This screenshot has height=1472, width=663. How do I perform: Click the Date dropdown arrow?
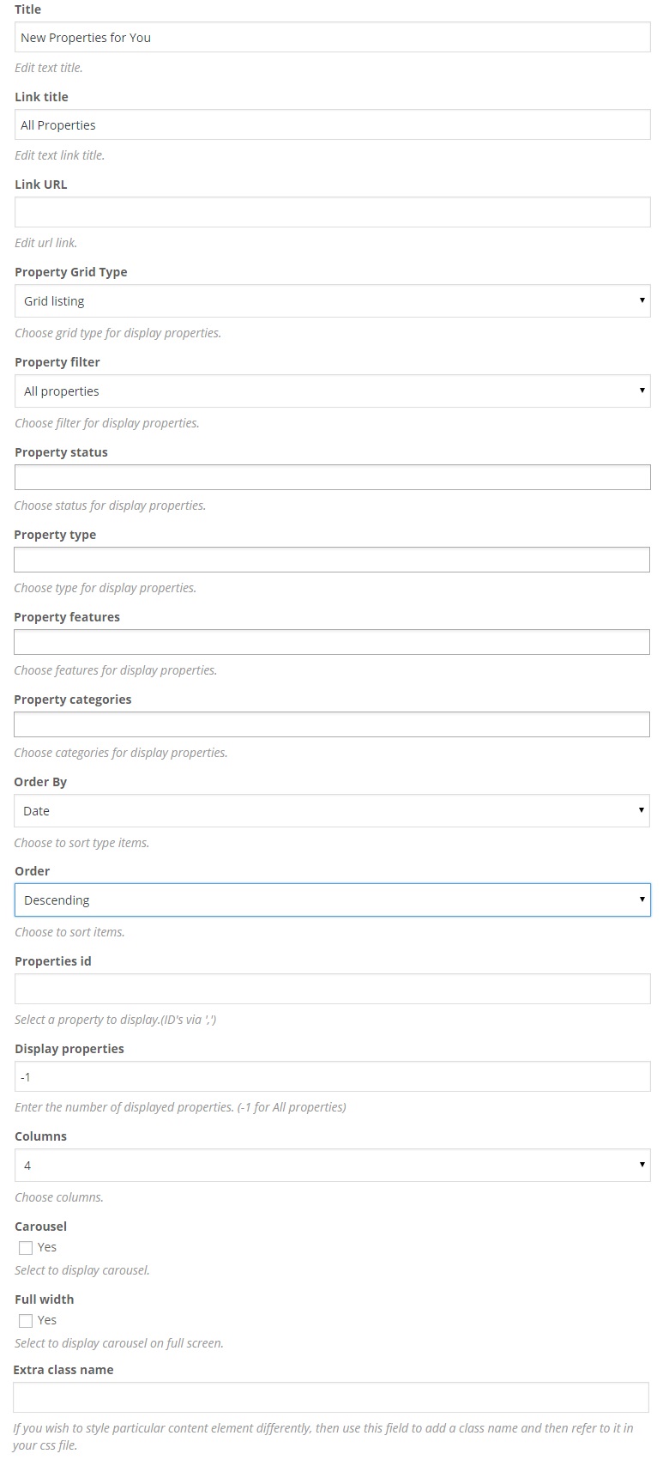[642, 810]
